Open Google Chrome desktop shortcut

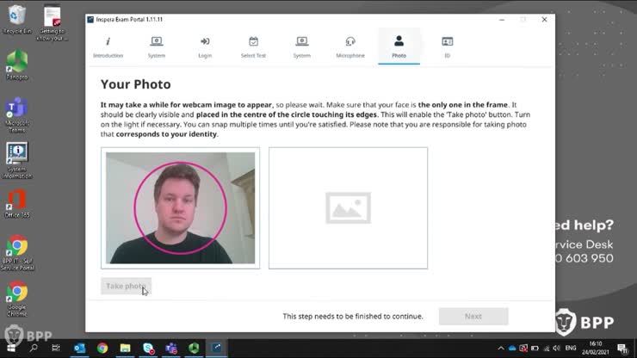click(16, 296)
